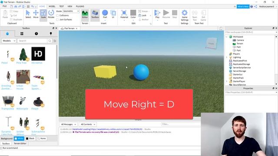Click Copy in Clipboard group

tap(14, 11)
